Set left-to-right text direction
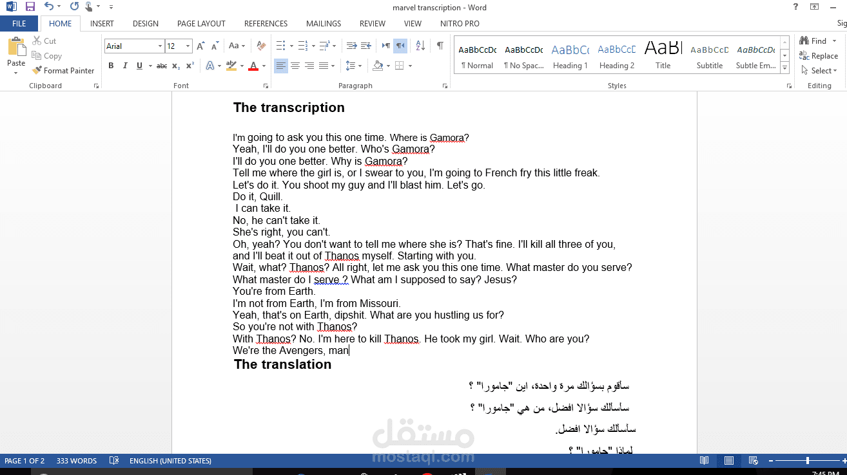This screenshot has width=847, height=475. [x=386, y=46]
